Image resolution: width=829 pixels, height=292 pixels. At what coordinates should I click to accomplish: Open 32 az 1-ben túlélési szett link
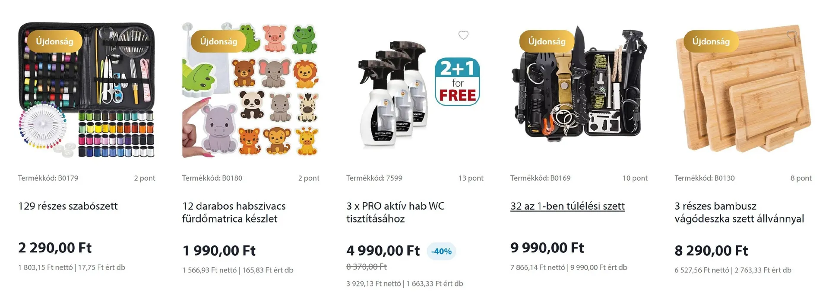567,206
